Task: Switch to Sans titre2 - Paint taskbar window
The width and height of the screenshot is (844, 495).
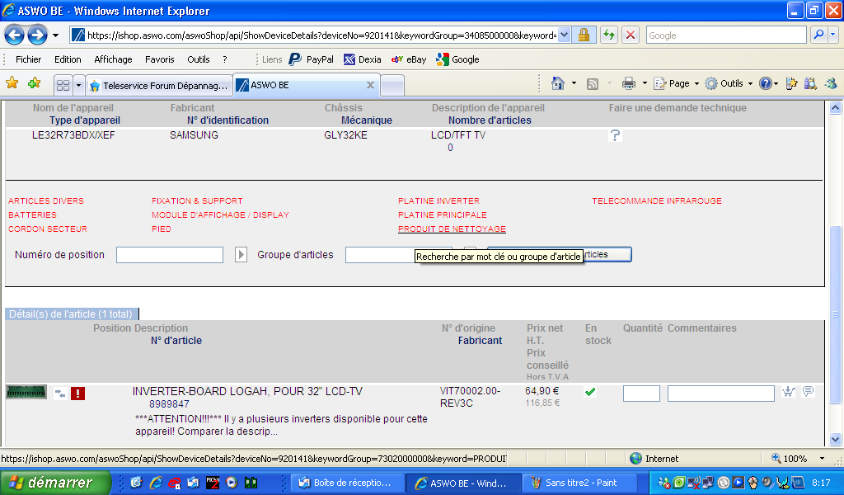Action: point(579,483)
